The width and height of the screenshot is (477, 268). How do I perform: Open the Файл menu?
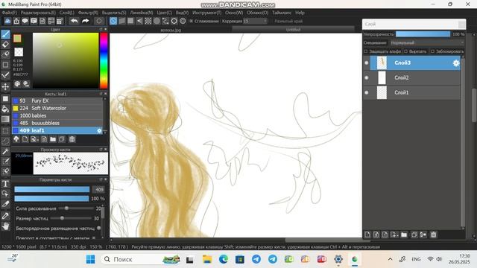(x=10, y=13)
